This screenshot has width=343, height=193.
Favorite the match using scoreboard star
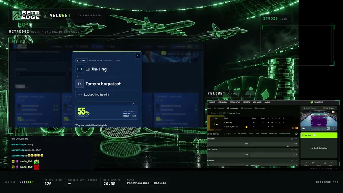pyautogui.click(x=293, y=128)
